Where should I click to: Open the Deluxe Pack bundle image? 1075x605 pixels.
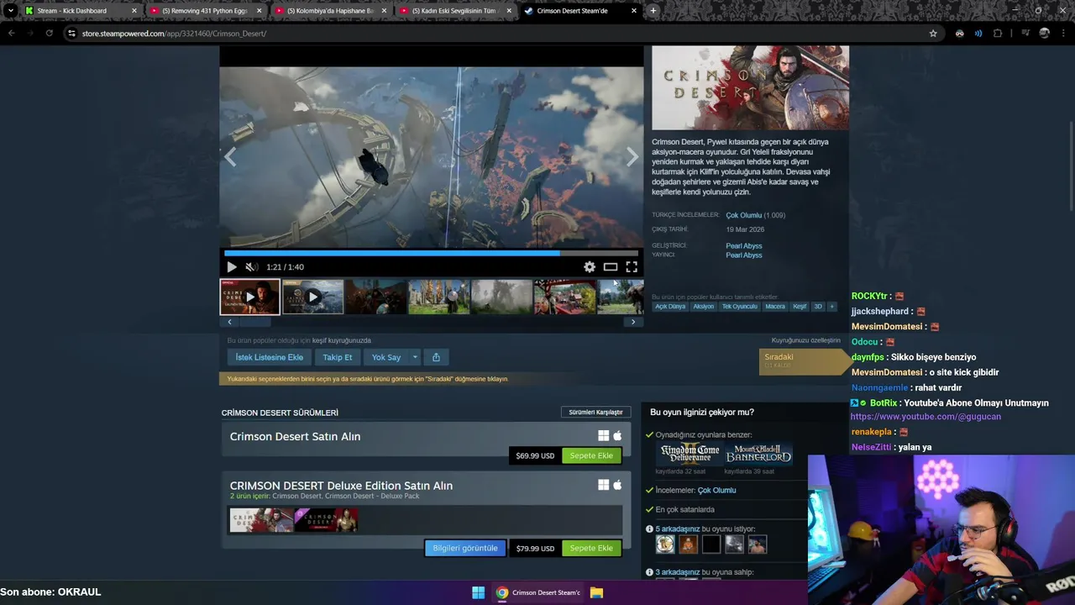pyautogui.click(x=326, y=520)
